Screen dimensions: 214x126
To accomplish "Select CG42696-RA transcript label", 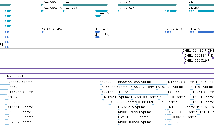I will tap(52, 8).
